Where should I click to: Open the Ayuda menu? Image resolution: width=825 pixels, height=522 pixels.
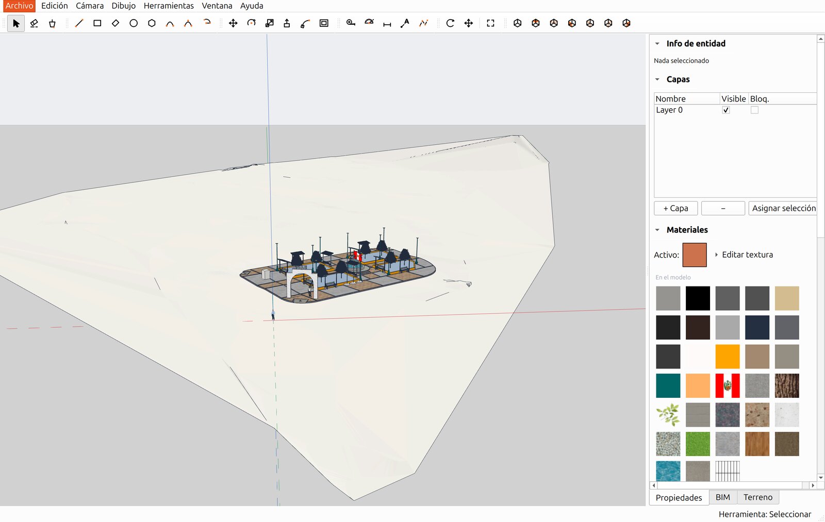[x=252, y=6]
